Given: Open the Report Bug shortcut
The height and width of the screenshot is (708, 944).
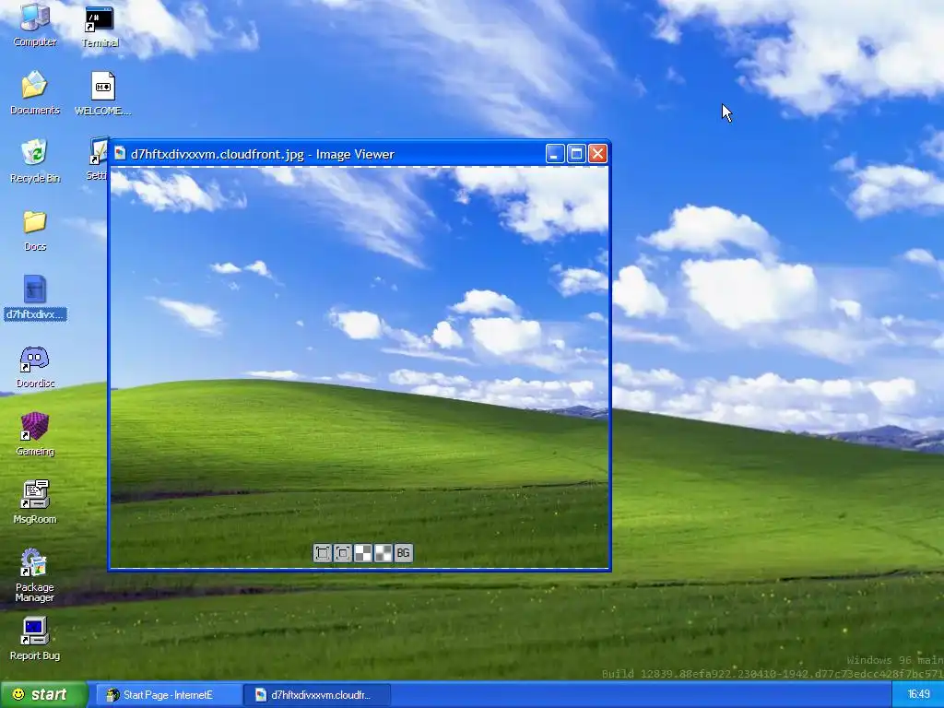Looking at the screenshot, I should [35, 639].
